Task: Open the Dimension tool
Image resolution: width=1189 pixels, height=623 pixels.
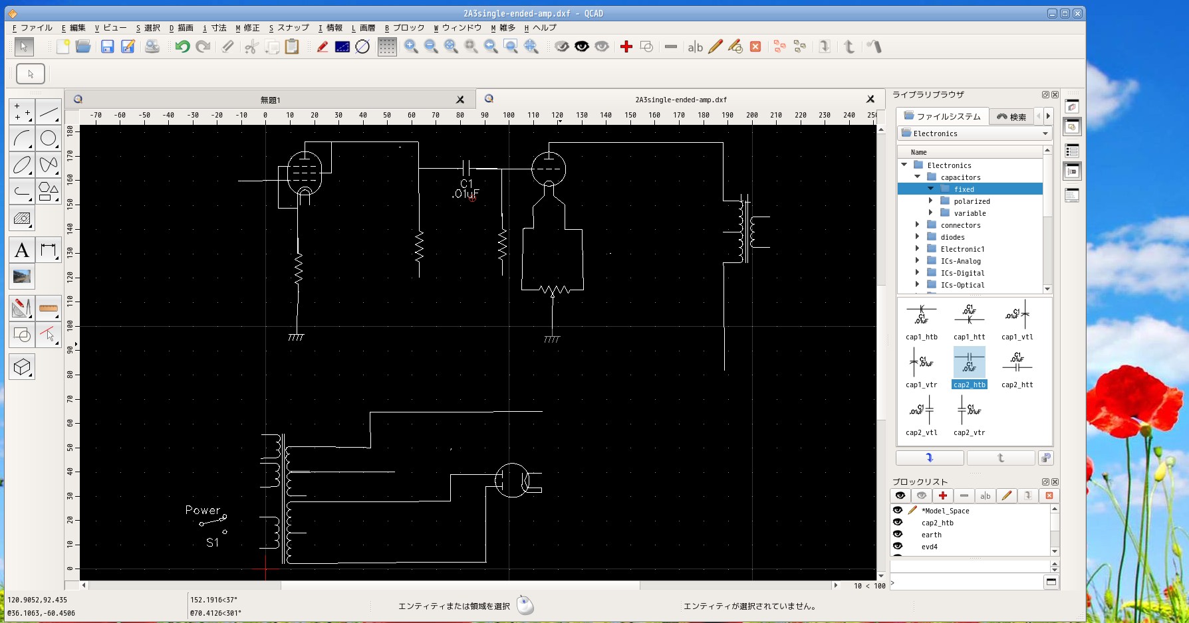Action: point(48,250)
